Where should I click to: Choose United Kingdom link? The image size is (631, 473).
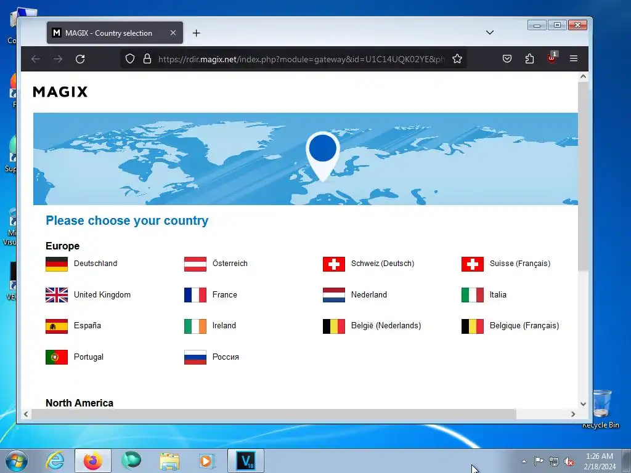pos(102,294)
